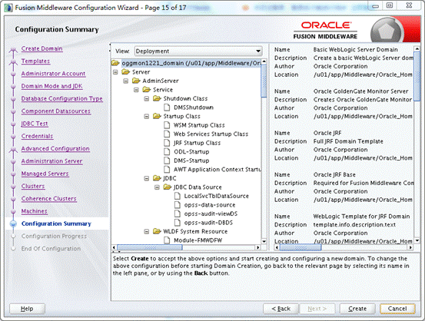Select the LocalSvcTblDataSource tree item

pos(216,196)
